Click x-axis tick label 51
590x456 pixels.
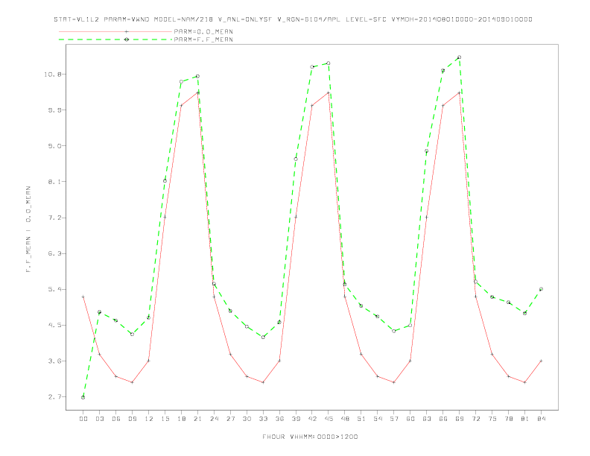coord(361,419)
